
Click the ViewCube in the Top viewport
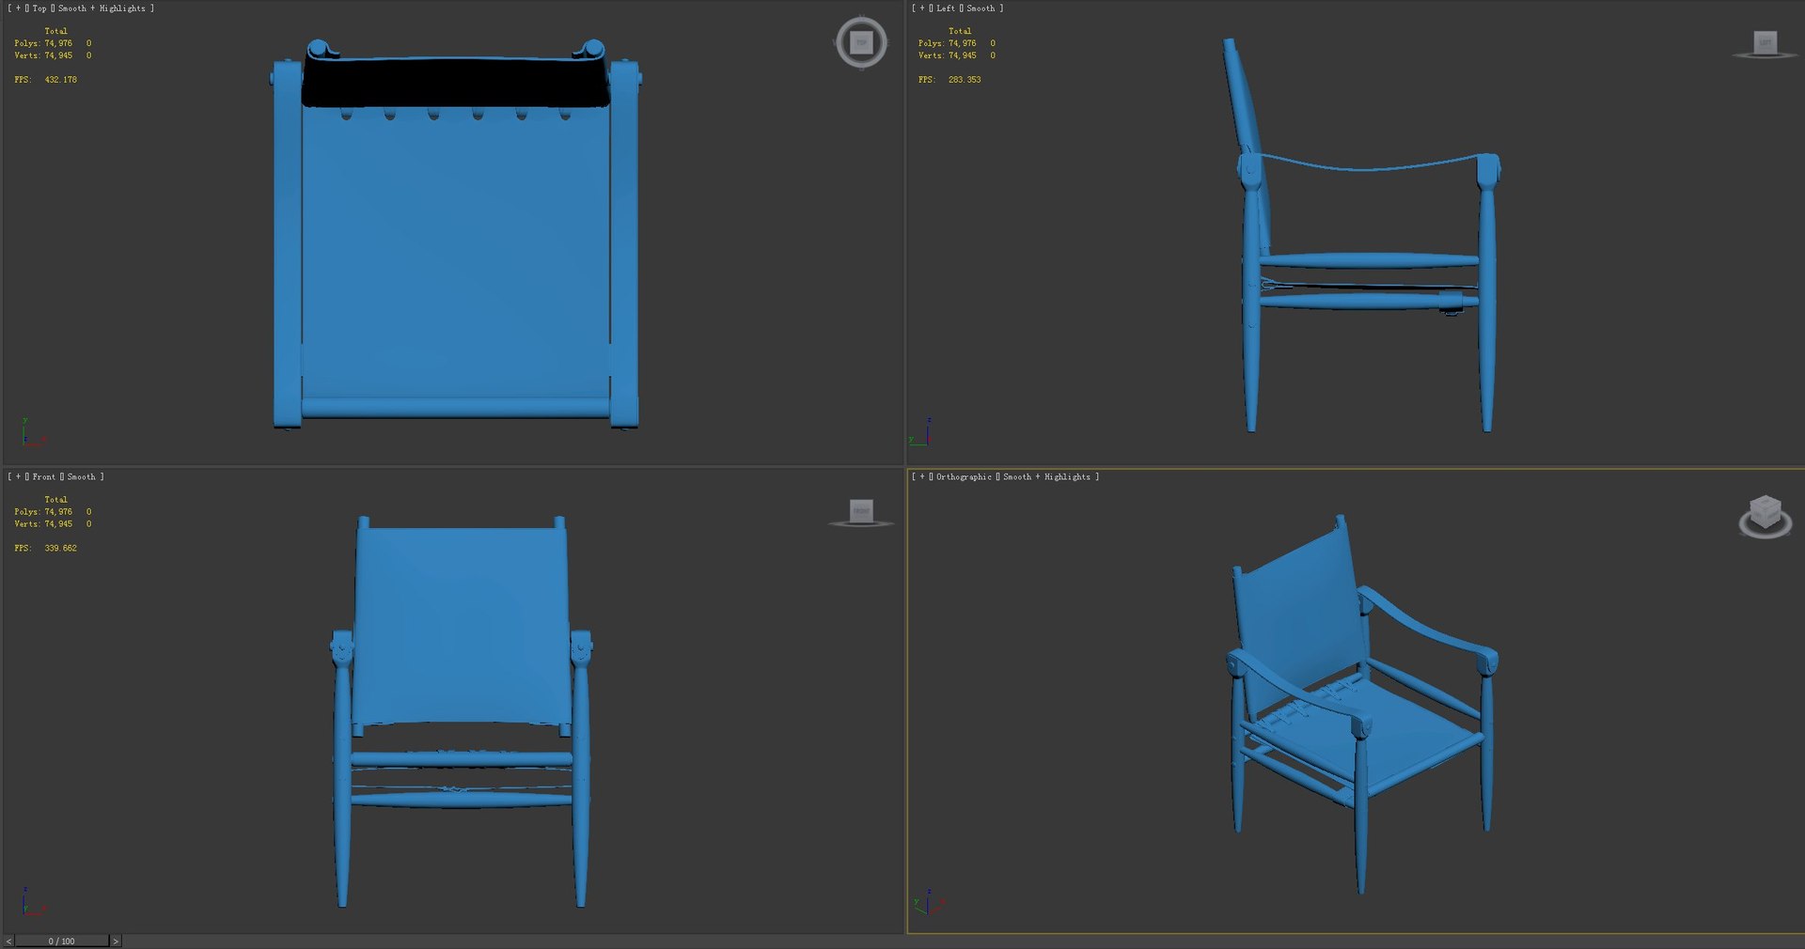pos(861,42)
